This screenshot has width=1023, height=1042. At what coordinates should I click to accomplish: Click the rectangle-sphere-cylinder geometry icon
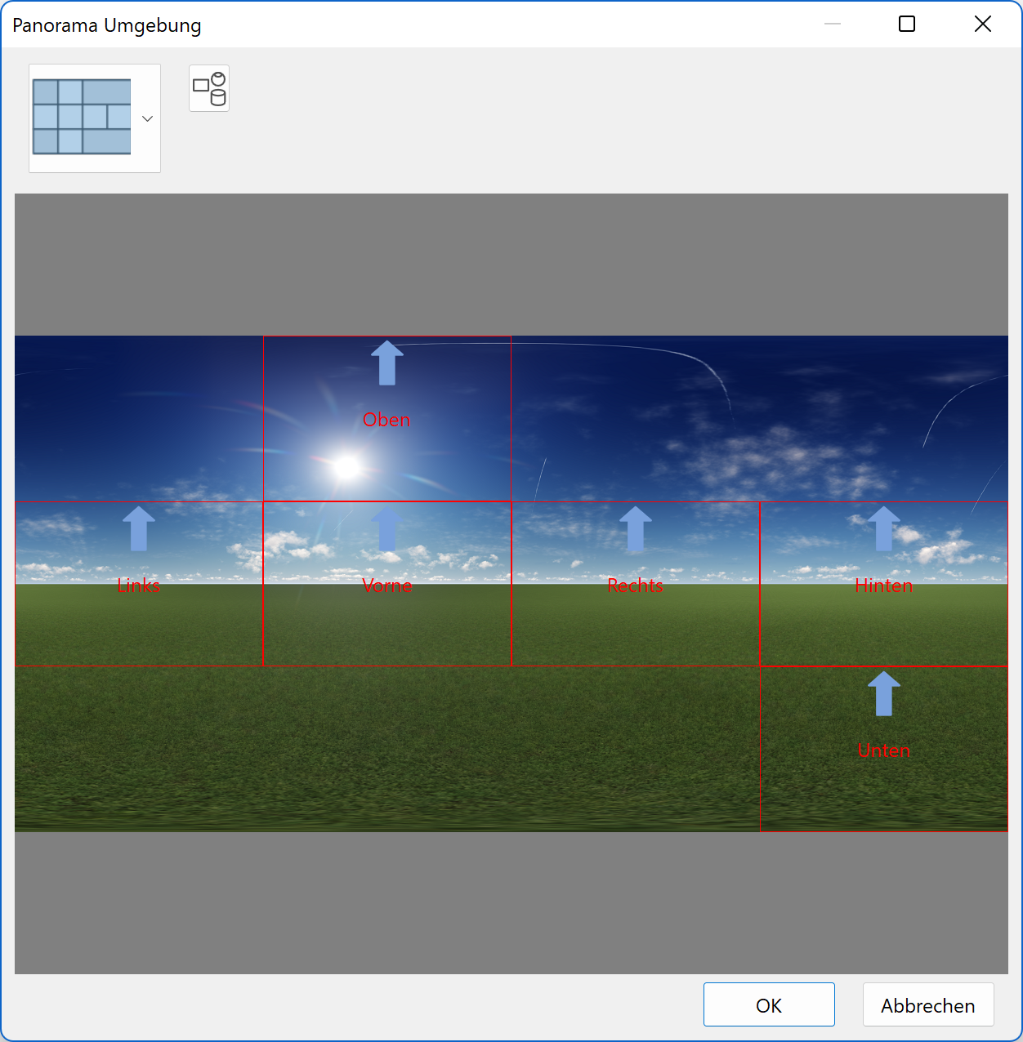pos(208,87)
